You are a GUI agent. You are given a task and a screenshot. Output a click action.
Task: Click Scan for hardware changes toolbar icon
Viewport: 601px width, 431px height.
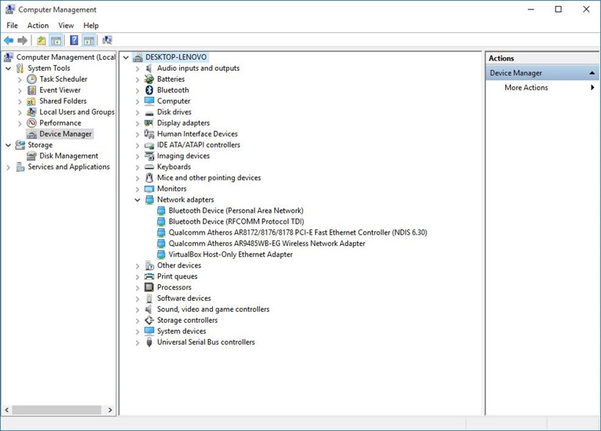107,40
